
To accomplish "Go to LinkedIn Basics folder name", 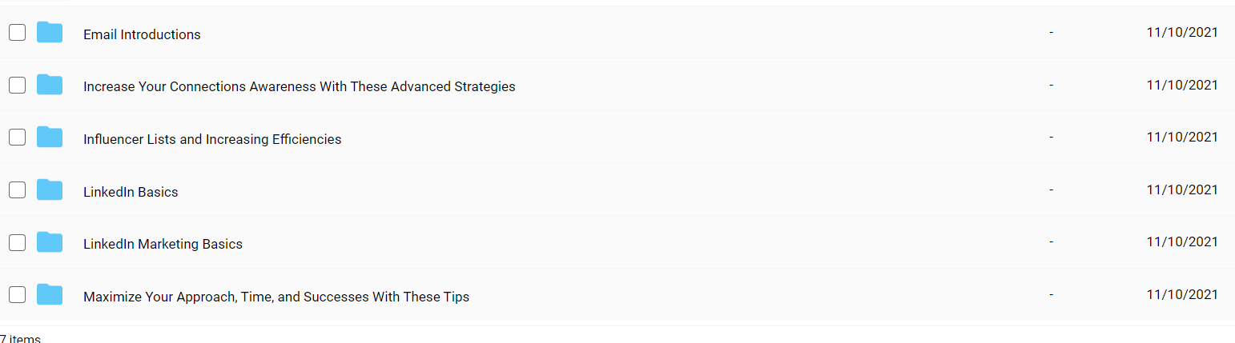I will 131,192.
